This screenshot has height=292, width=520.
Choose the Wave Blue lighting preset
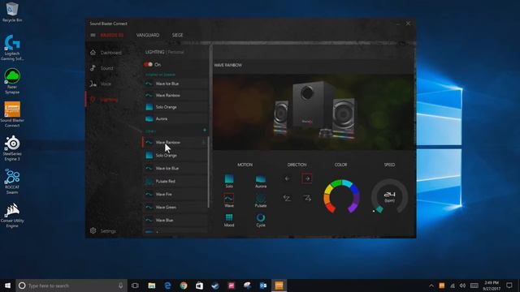pyautogui.click(x=175, y=220)
